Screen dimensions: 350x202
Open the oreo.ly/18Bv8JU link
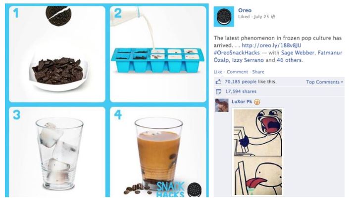point(271,45)
